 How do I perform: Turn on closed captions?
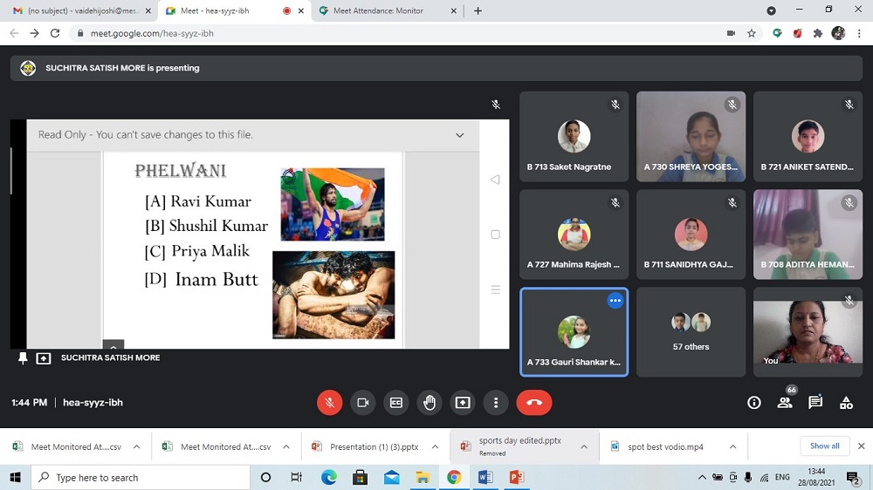pyautogui.click(x=395, y=403)
